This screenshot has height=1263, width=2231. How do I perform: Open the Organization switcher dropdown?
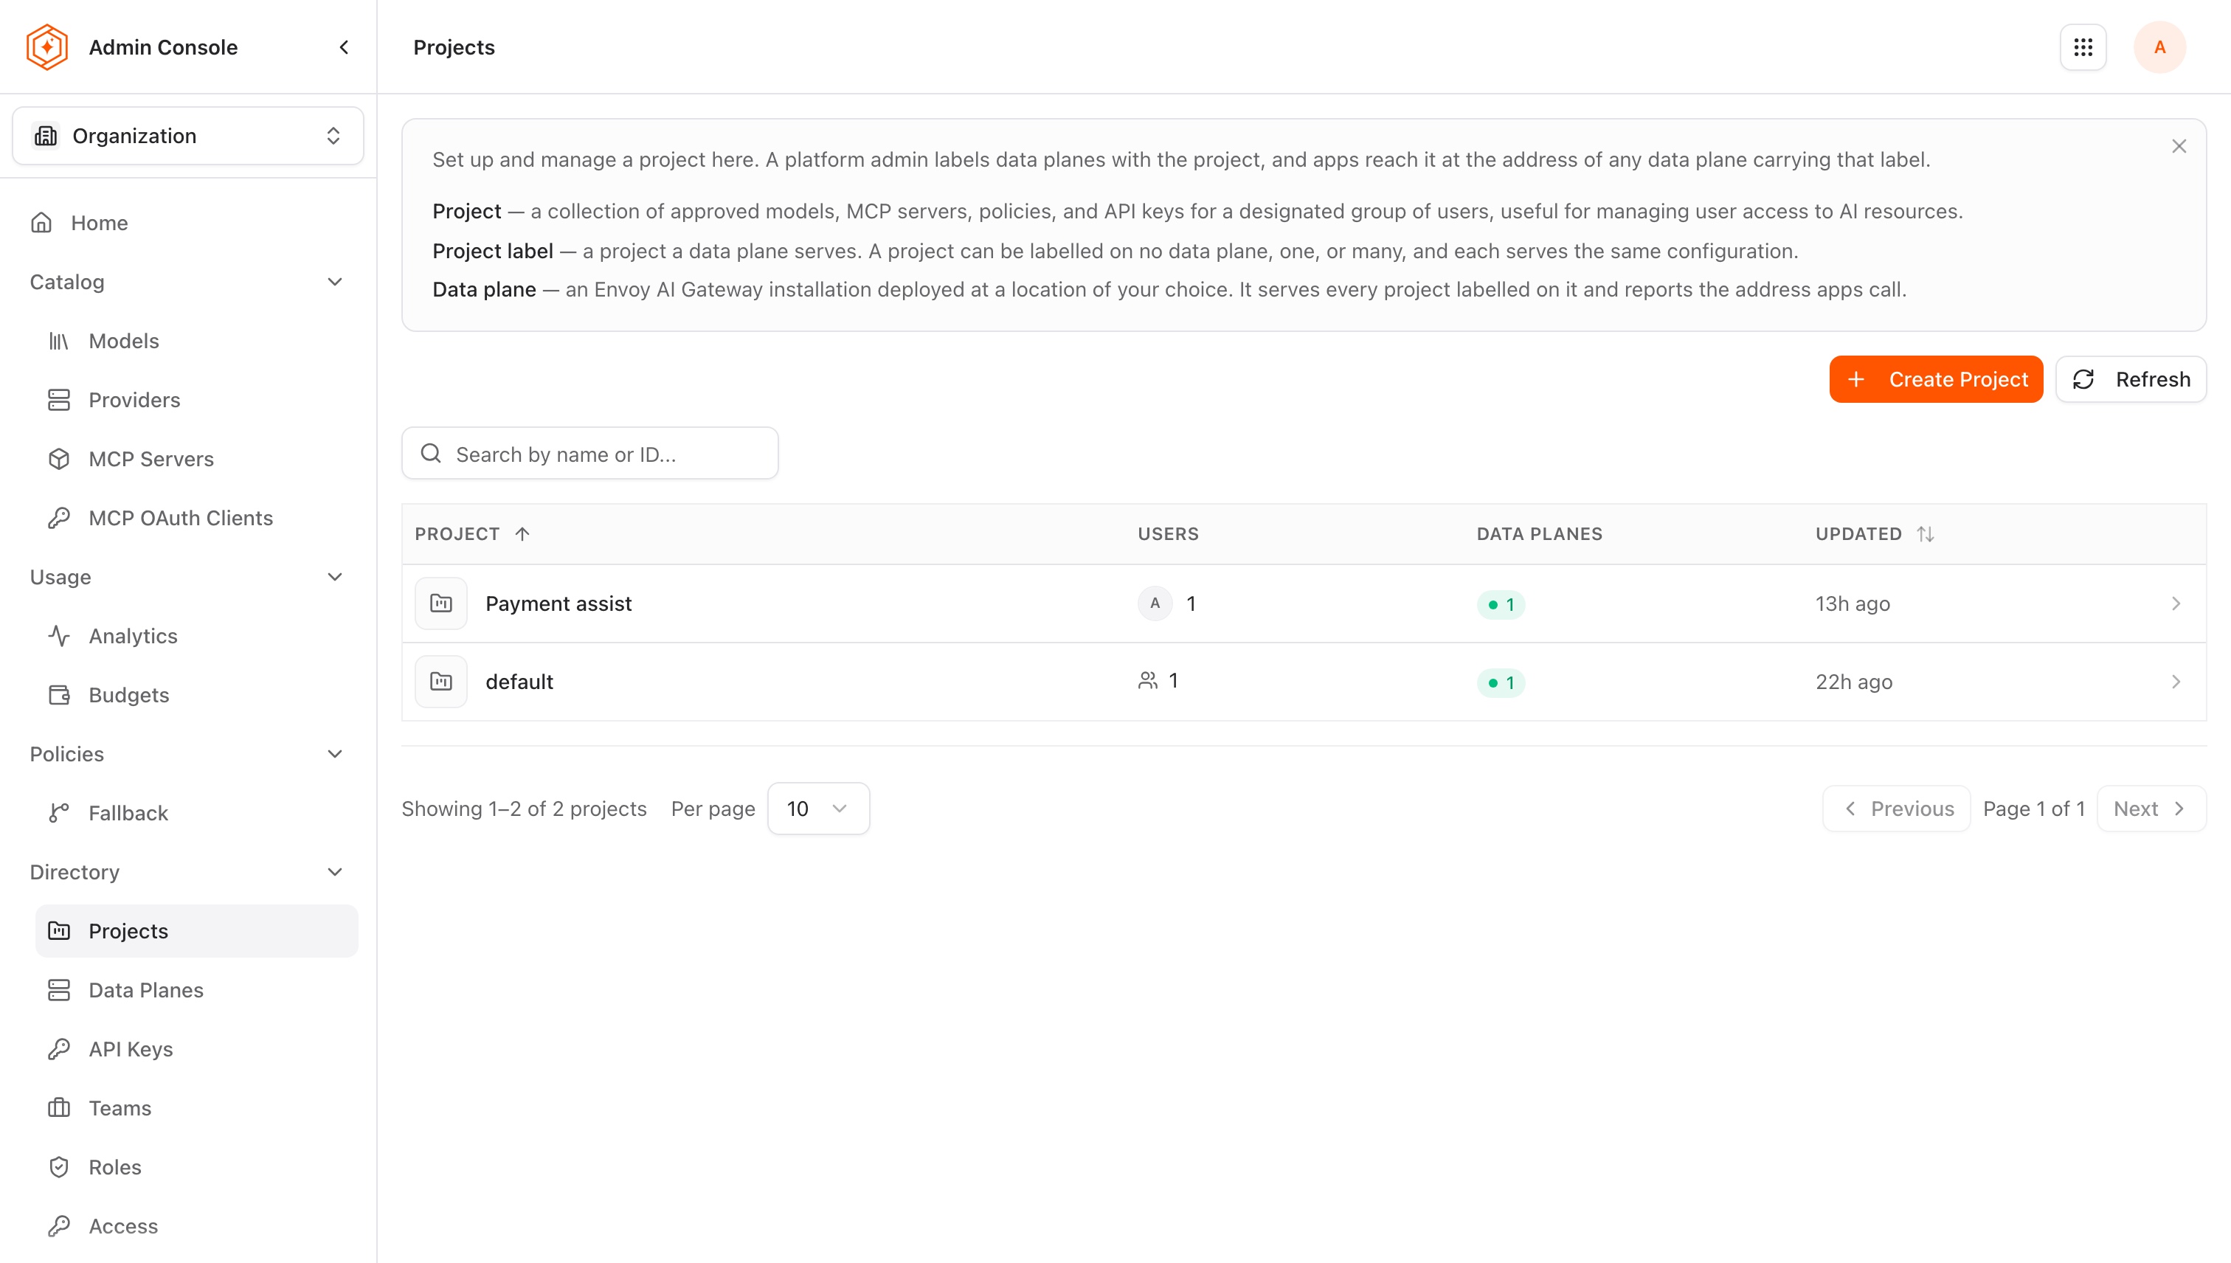point(187,135)
